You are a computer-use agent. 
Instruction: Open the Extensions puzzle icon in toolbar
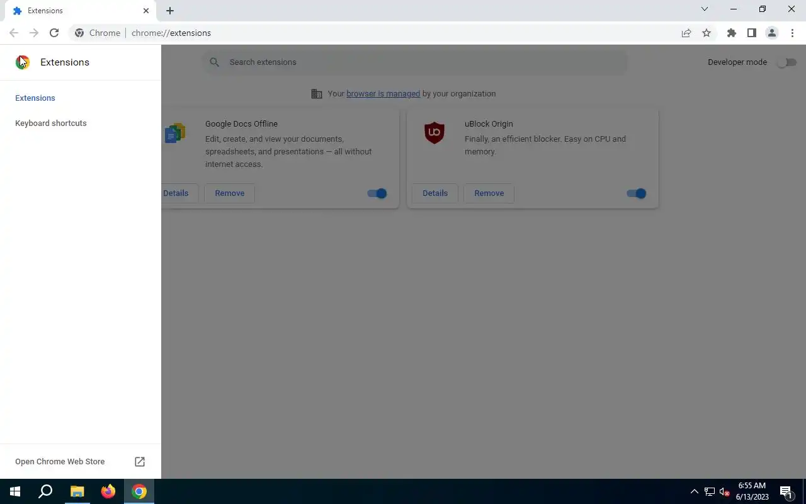point(732,33)
